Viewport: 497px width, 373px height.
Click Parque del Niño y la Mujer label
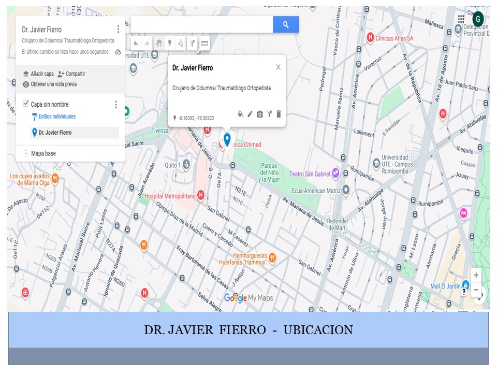pos(269,173)
